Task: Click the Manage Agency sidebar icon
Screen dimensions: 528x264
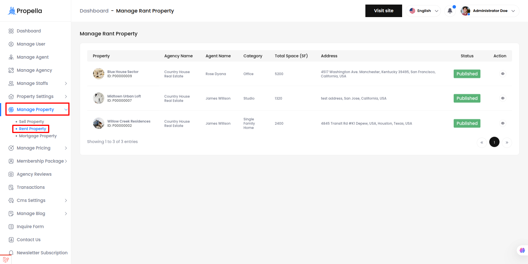Action: click(x=11, y=70)
